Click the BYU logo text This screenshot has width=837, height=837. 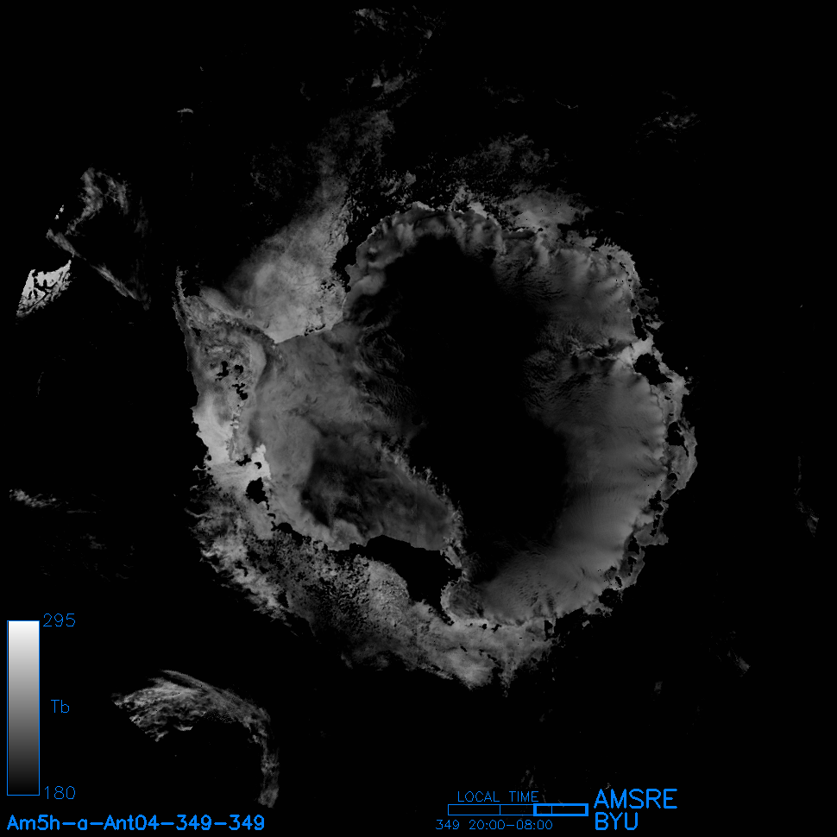[618, 821]
